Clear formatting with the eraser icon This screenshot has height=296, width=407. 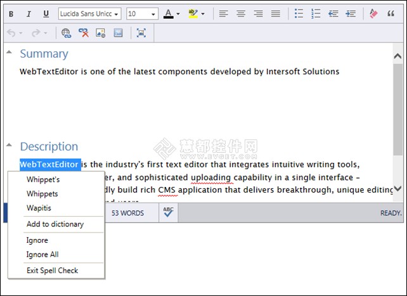[373, 13]
